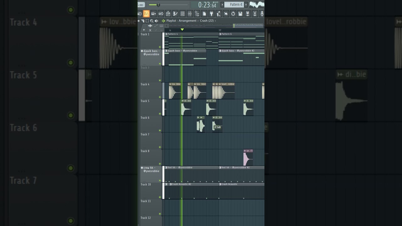Open the tempo tapper hammer icon
This screenshot has width=402, height=226.
click(x=219, y=13)
